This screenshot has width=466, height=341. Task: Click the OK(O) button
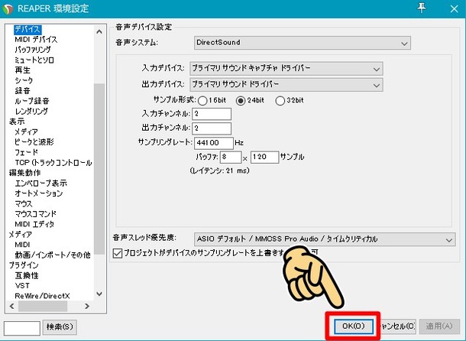coord(354,326)
